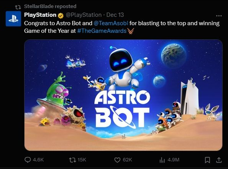Screen dimensions: 228x169
Task: Click the 4.6K reply count
Action: point(38,160)
